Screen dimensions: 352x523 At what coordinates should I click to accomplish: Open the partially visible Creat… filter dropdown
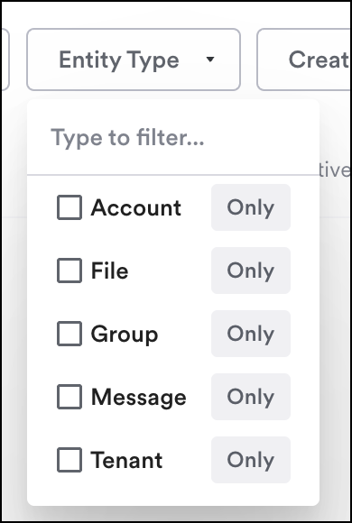pyautogui.click(x=304, y=60)
